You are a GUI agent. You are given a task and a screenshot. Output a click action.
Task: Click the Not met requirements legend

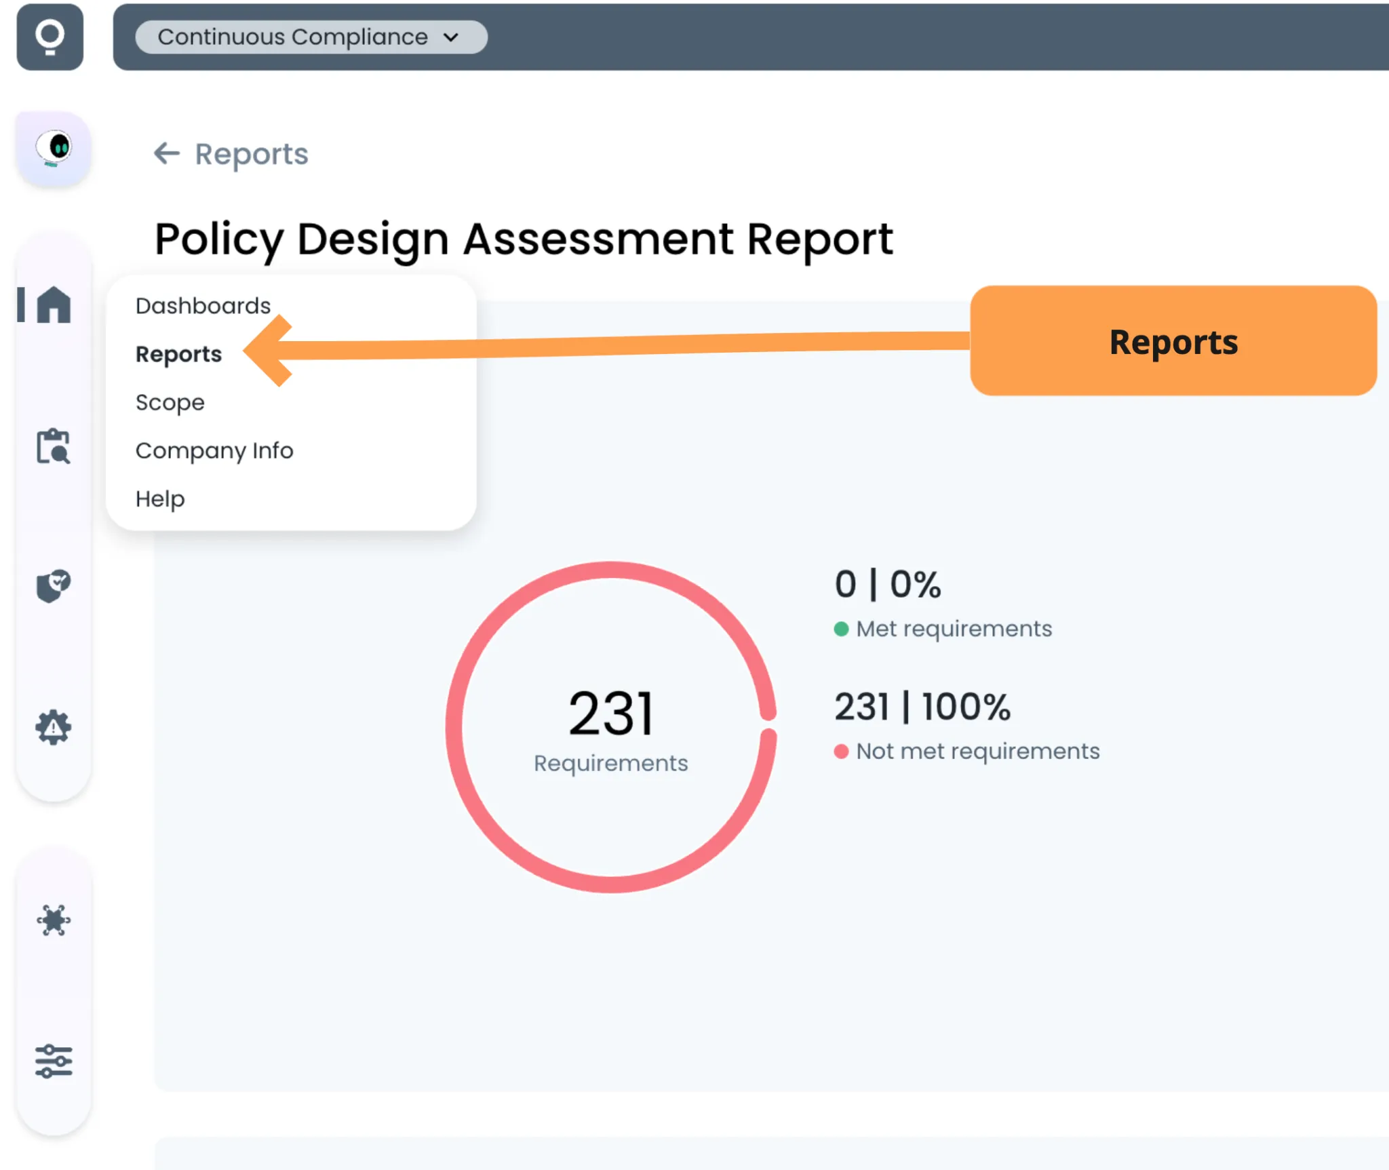(x=977, y=751)
